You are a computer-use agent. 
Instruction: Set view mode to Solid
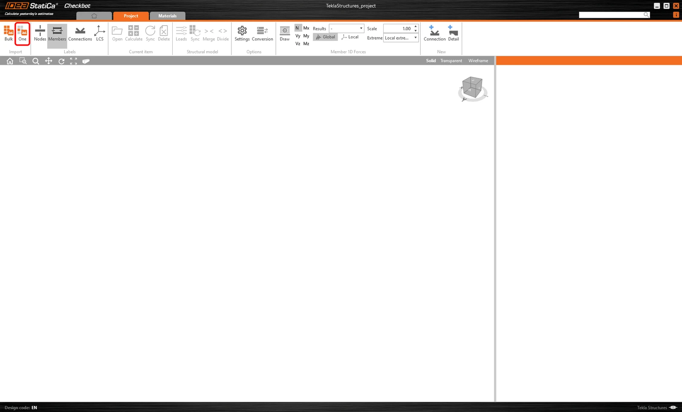click(x=431, y=61)
